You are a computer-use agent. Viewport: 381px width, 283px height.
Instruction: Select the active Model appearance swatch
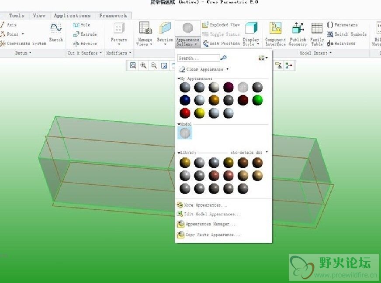(x=185, y=133)
